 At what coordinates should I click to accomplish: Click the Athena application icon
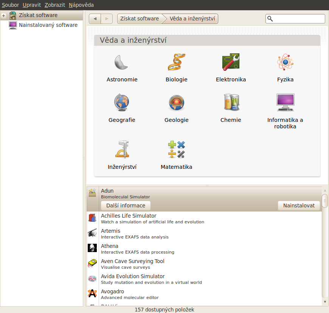click(92, 248)
